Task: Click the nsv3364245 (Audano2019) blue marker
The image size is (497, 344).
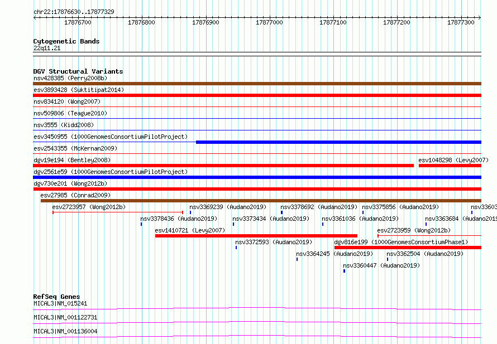Action: tap(297, 259)
